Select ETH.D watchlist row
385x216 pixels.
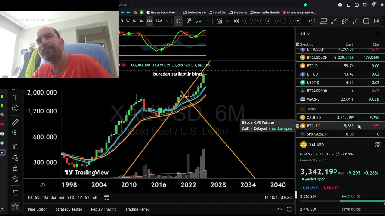pyautogui.click(x=340, y=74)
